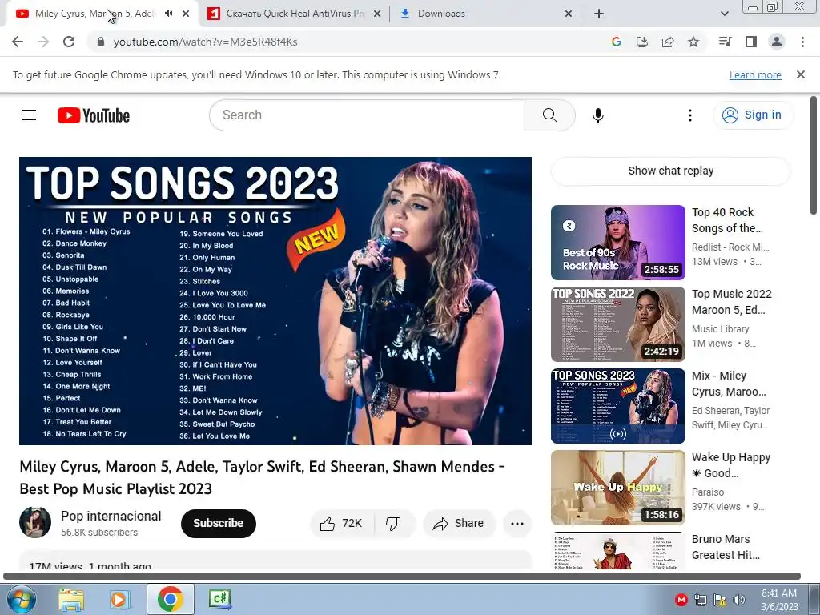View site info lock icon
Screen dimensions: 820x615
pos(100,42)
